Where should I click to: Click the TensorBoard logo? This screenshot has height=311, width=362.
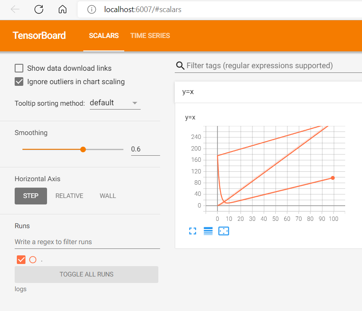pyautogui.click(x=39, y=35)
